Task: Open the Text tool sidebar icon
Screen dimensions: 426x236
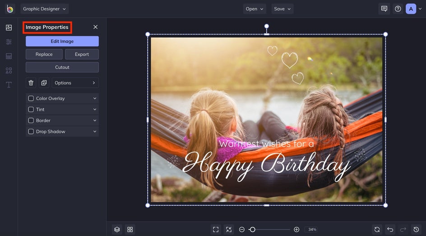Action: [9, 85]
